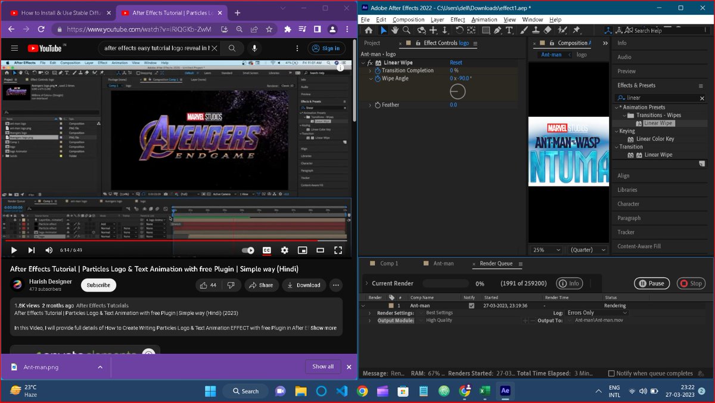Open the Composition menu
The width and height of the screenshot is (715, 403).
pyautogui.click(x=408, y=19)
